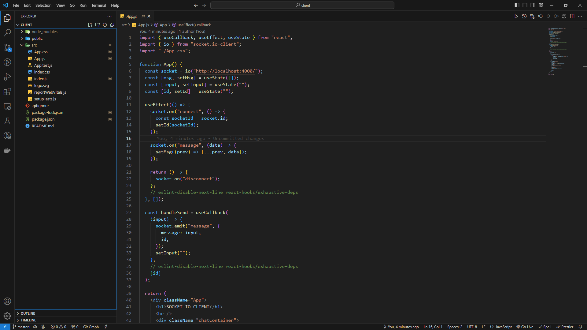Open the Extensions view
Viewport: 587px width, 330px height.
coord(7,92)
